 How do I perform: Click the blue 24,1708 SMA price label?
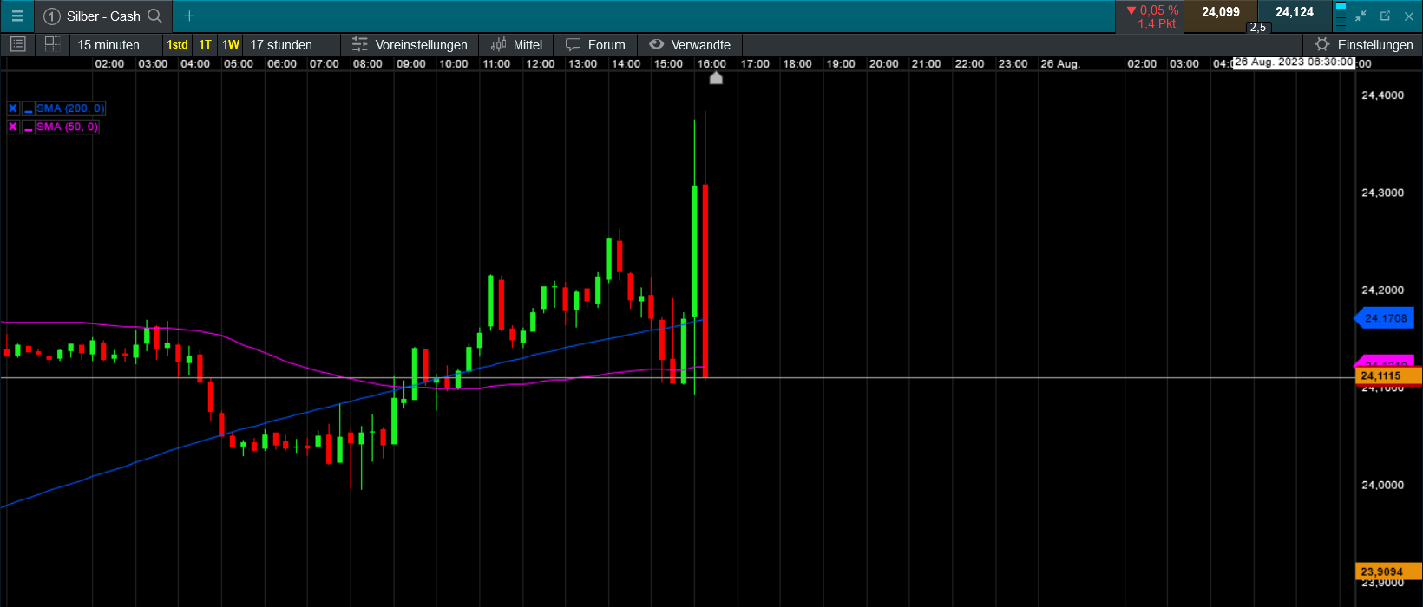pyautogui.click(x=1385, y=318)
